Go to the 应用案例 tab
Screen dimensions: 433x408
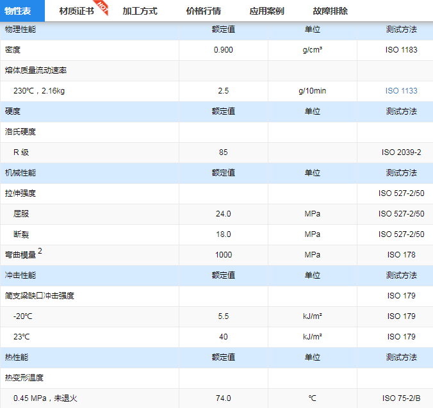[266, 11]
